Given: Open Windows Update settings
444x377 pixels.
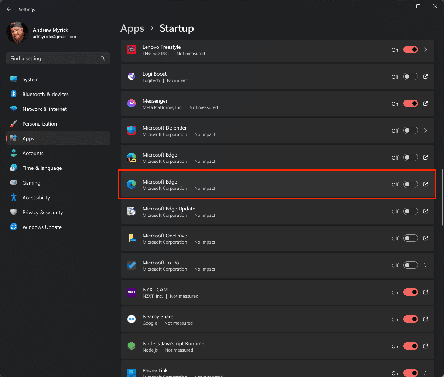Looking at the screenshot, I should pos(58,227).
